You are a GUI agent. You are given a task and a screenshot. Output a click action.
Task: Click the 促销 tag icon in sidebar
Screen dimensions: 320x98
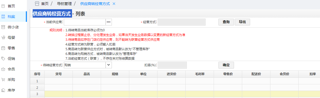click(x=3, y=59)
